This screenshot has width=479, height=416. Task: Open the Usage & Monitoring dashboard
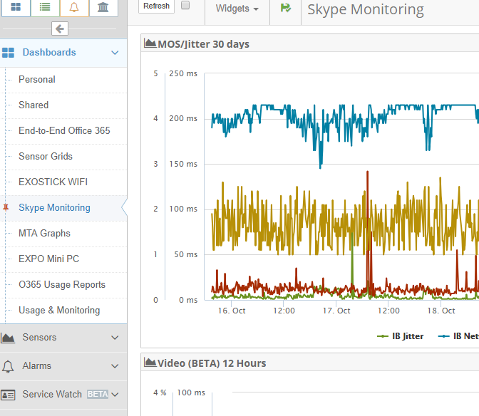tap(59, 310)
